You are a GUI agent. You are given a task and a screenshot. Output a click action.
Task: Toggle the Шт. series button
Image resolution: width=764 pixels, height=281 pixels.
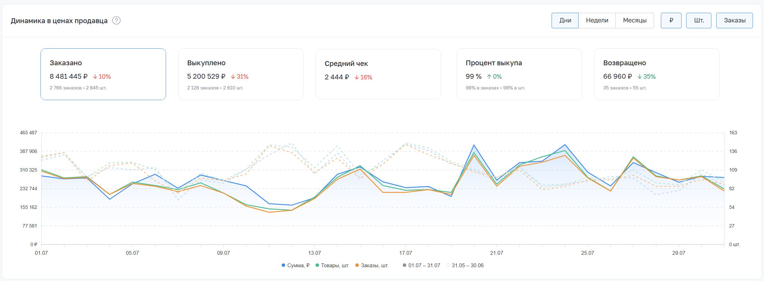click(699, 20)
